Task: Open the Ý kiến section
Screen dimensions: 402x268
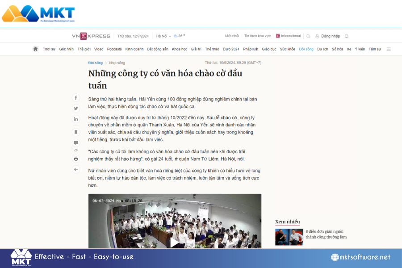Action: point(360,49)
